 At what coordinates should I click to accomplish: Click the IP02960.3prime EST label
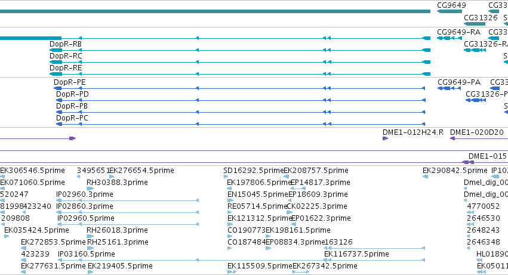click(85, 194)
